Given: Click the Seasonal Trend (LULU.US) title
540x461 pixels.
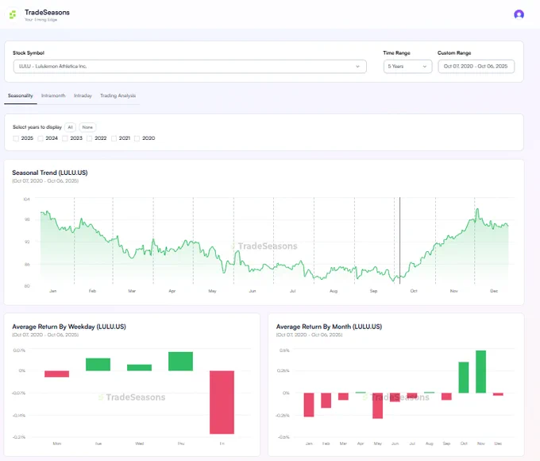Looking at the screenshot, I should click(x=50, y=172).
